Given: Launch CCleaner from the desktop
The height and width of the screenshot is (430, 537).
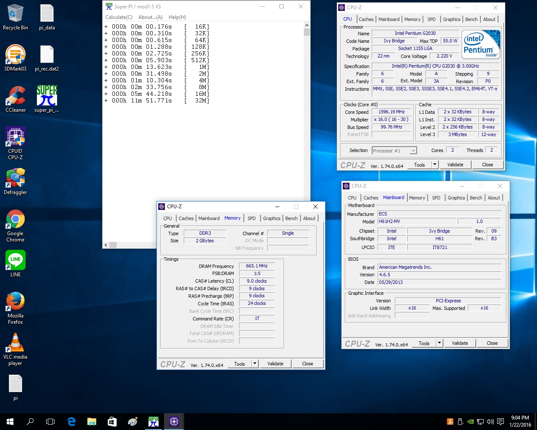Looking at the screenshot, I should (x=15, y=99).
